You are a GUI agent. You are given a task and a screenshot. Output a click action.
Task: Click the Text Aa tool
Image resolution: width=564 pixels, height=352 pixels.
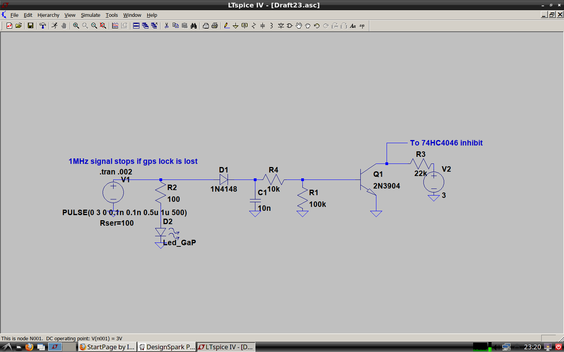point(353,26)
